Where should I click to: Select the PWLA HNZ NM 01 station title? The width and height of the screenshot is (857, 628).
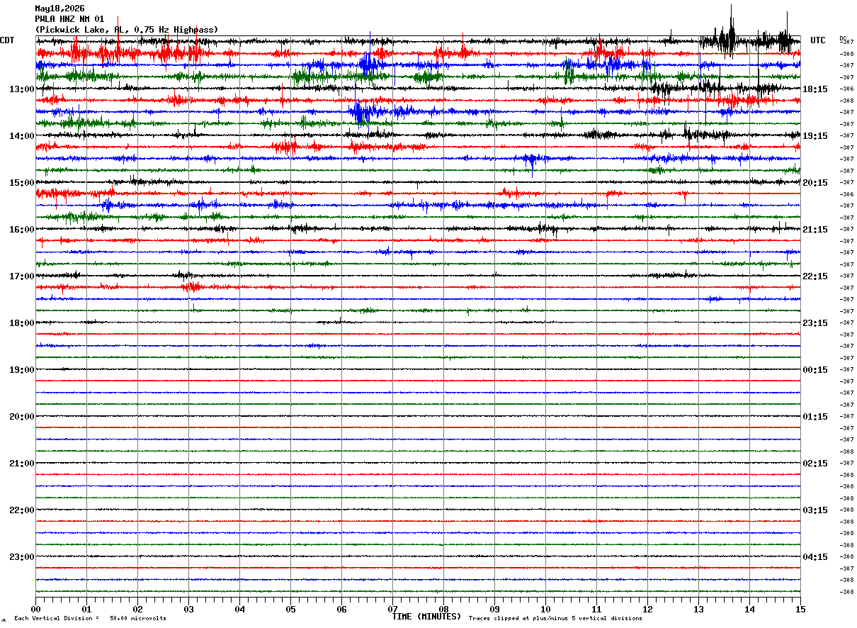click(69, 19)
